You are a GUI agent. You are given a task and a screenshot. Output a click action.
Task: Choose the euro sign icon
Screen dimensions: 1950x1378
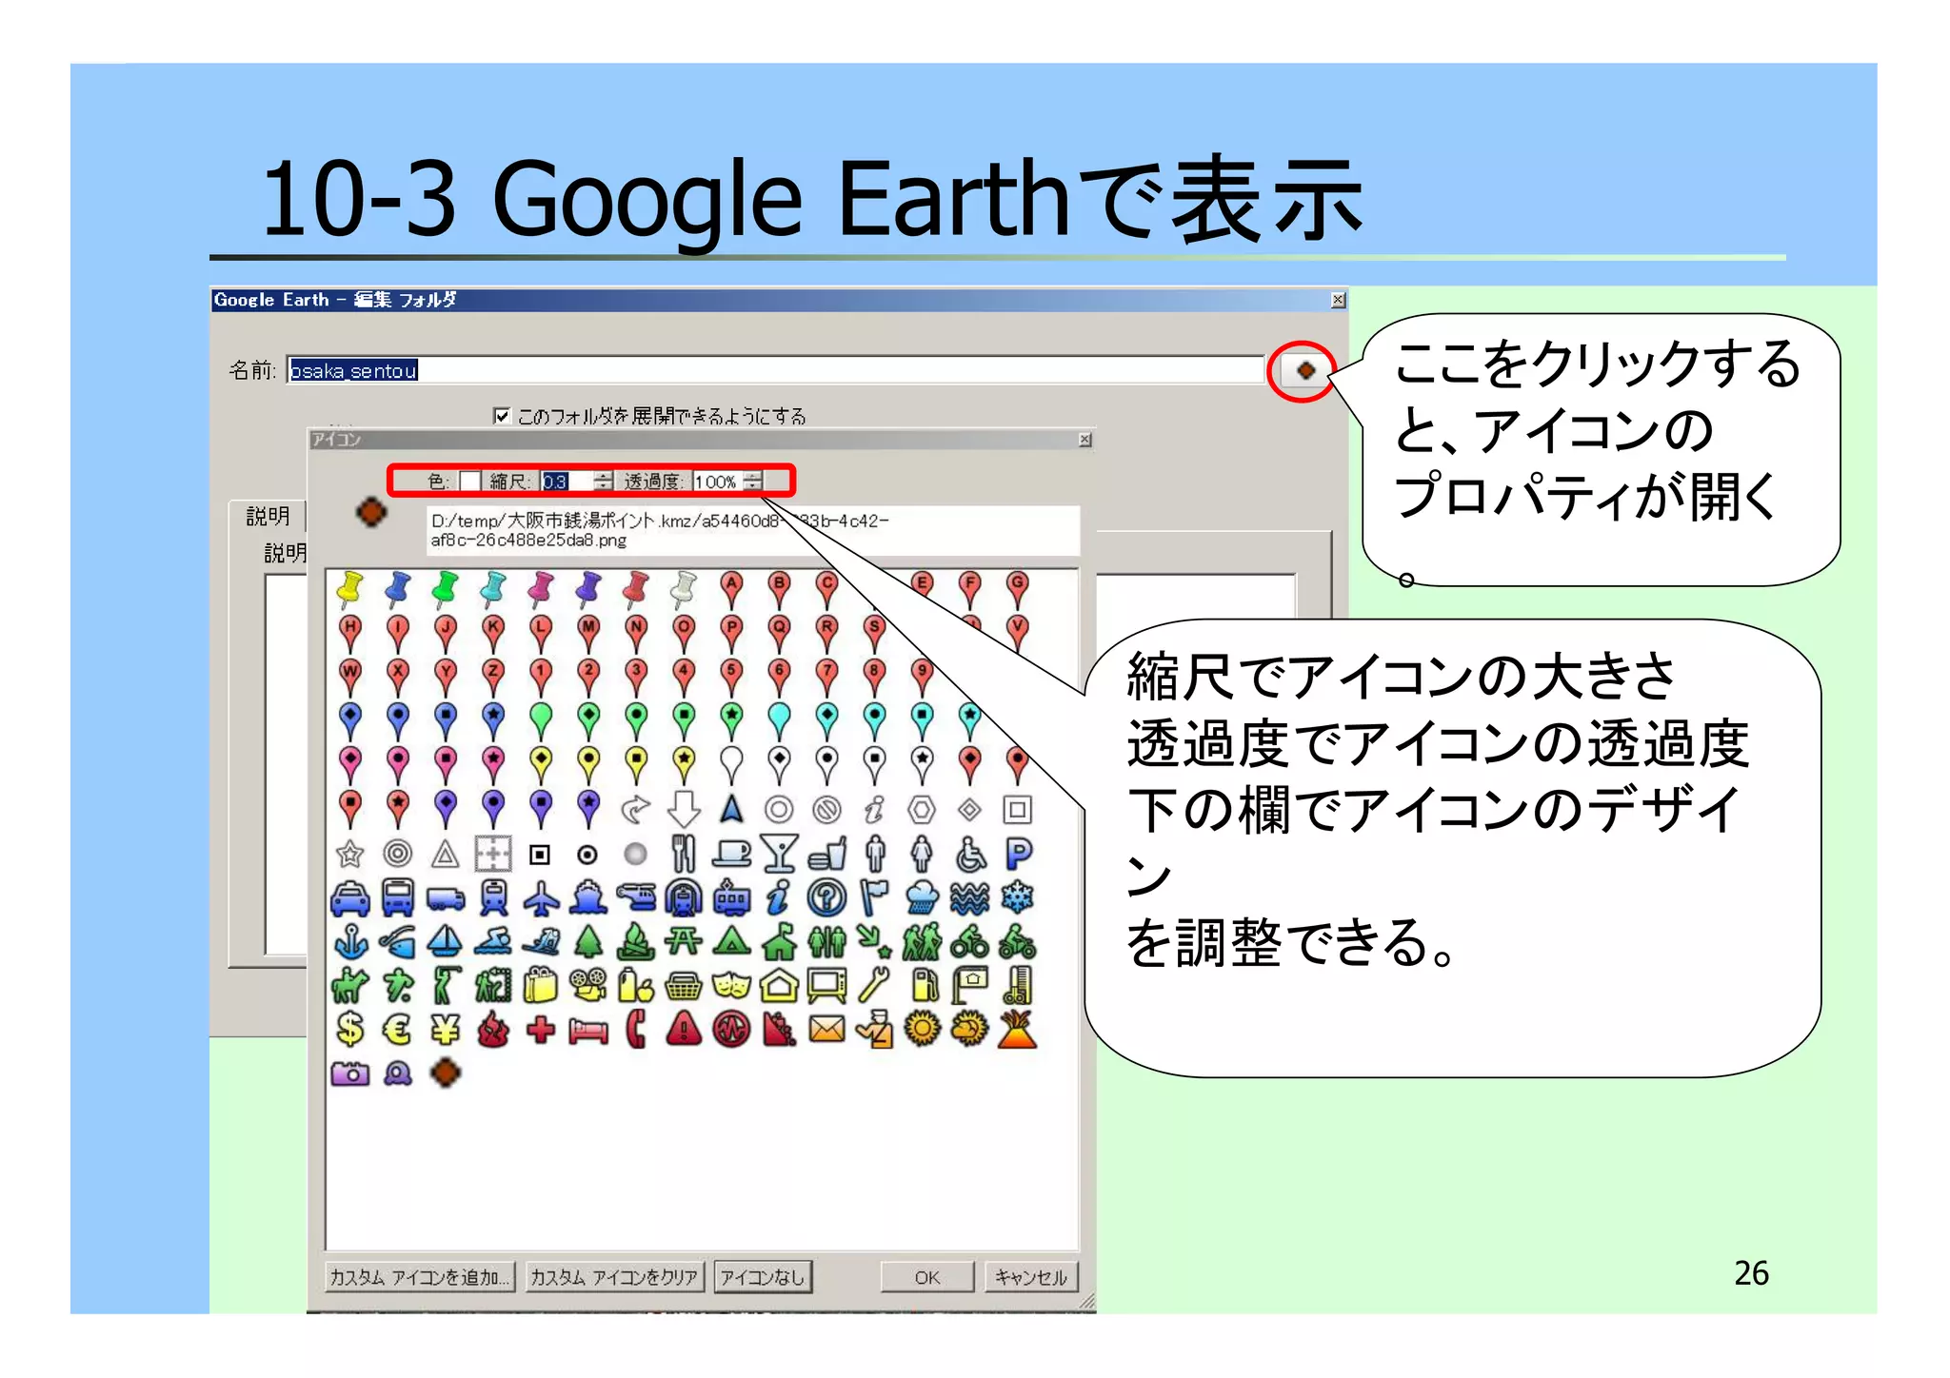[x=397, y=1030]
